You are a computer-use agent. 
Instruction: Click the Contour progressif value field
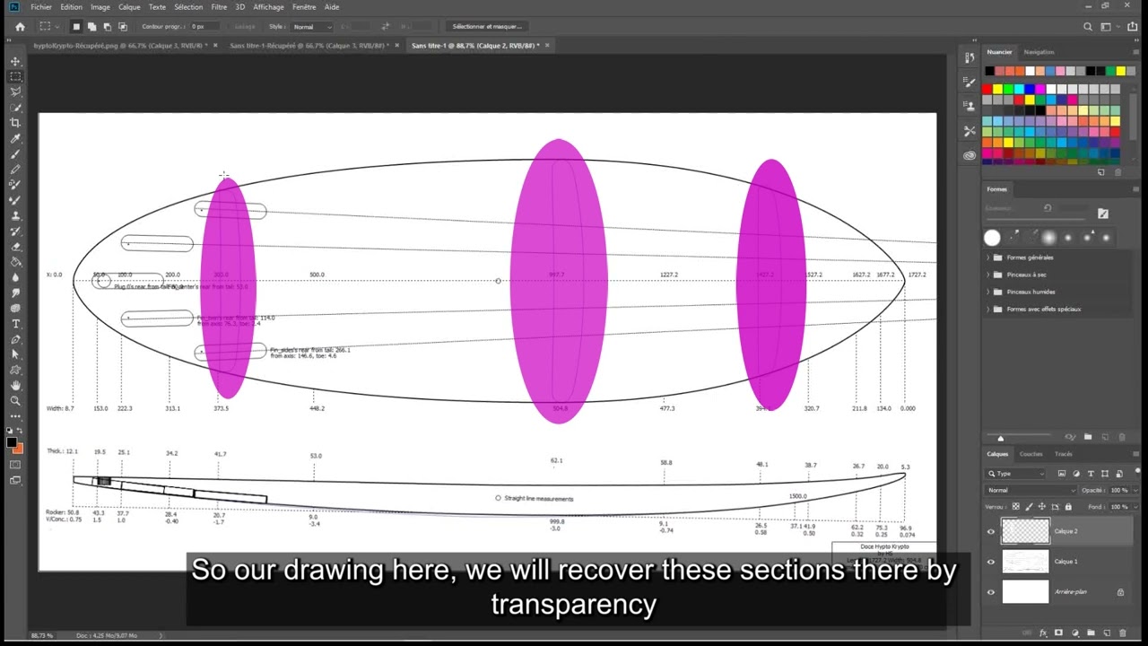pyautogui.click(x=204, y=27)
